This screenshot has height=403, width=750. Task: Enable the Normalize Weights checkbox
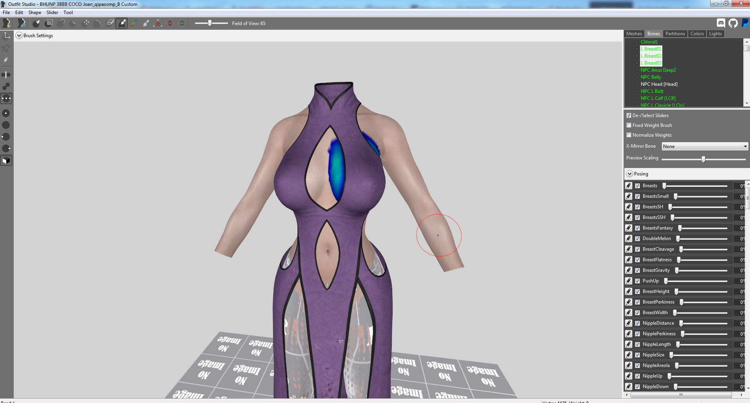pyautogui.click(x=629, y=135)
